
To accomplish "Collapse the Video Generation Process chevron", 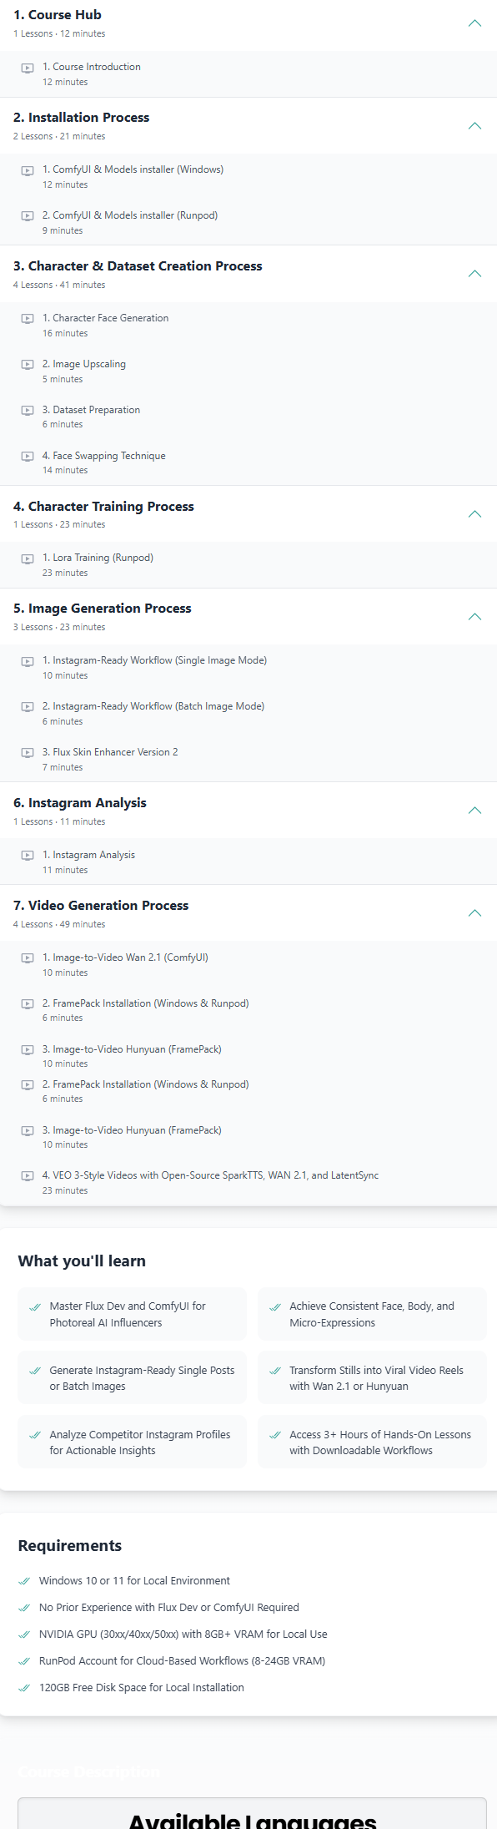I will click(474, 913).
